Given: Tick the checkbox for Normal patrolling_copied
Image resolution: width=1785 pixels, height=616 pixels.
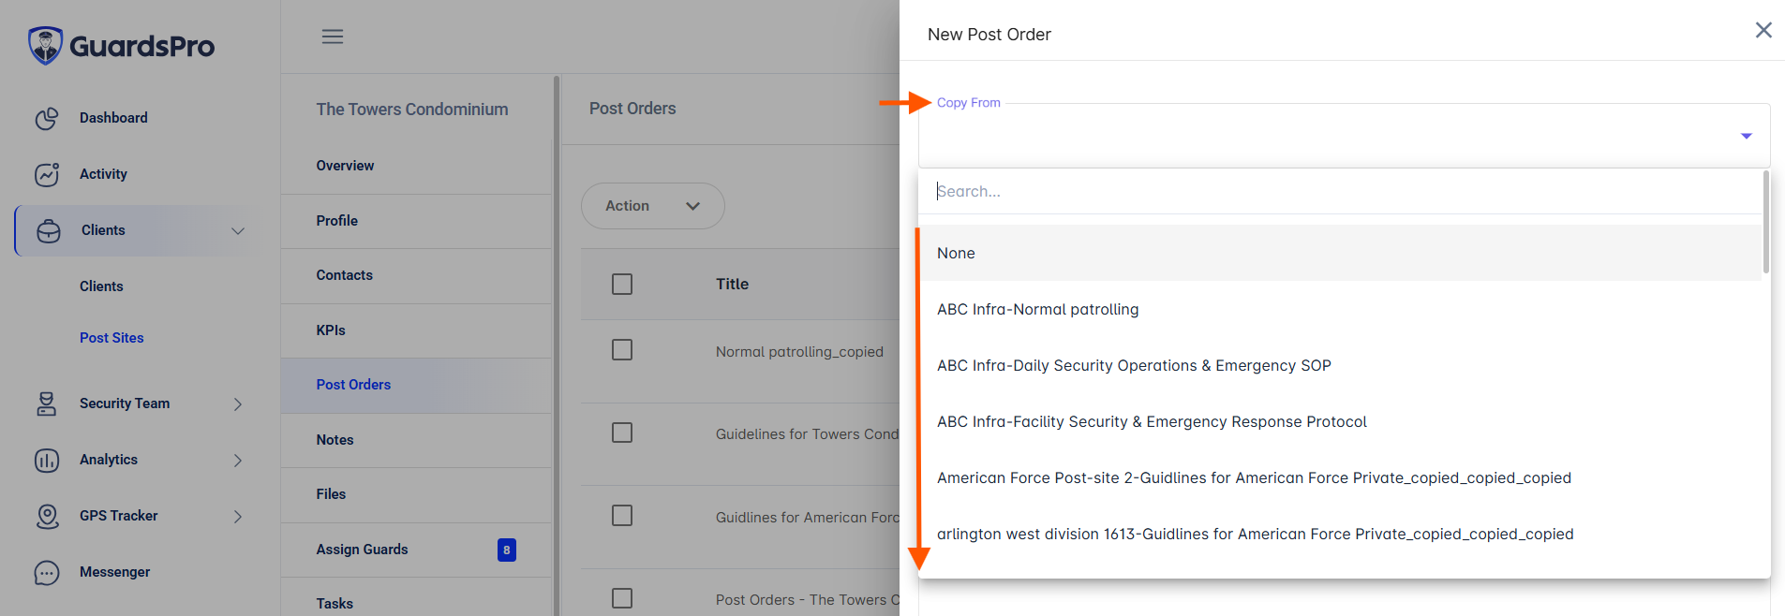Looking at the screenshot, I should (622, 350).
